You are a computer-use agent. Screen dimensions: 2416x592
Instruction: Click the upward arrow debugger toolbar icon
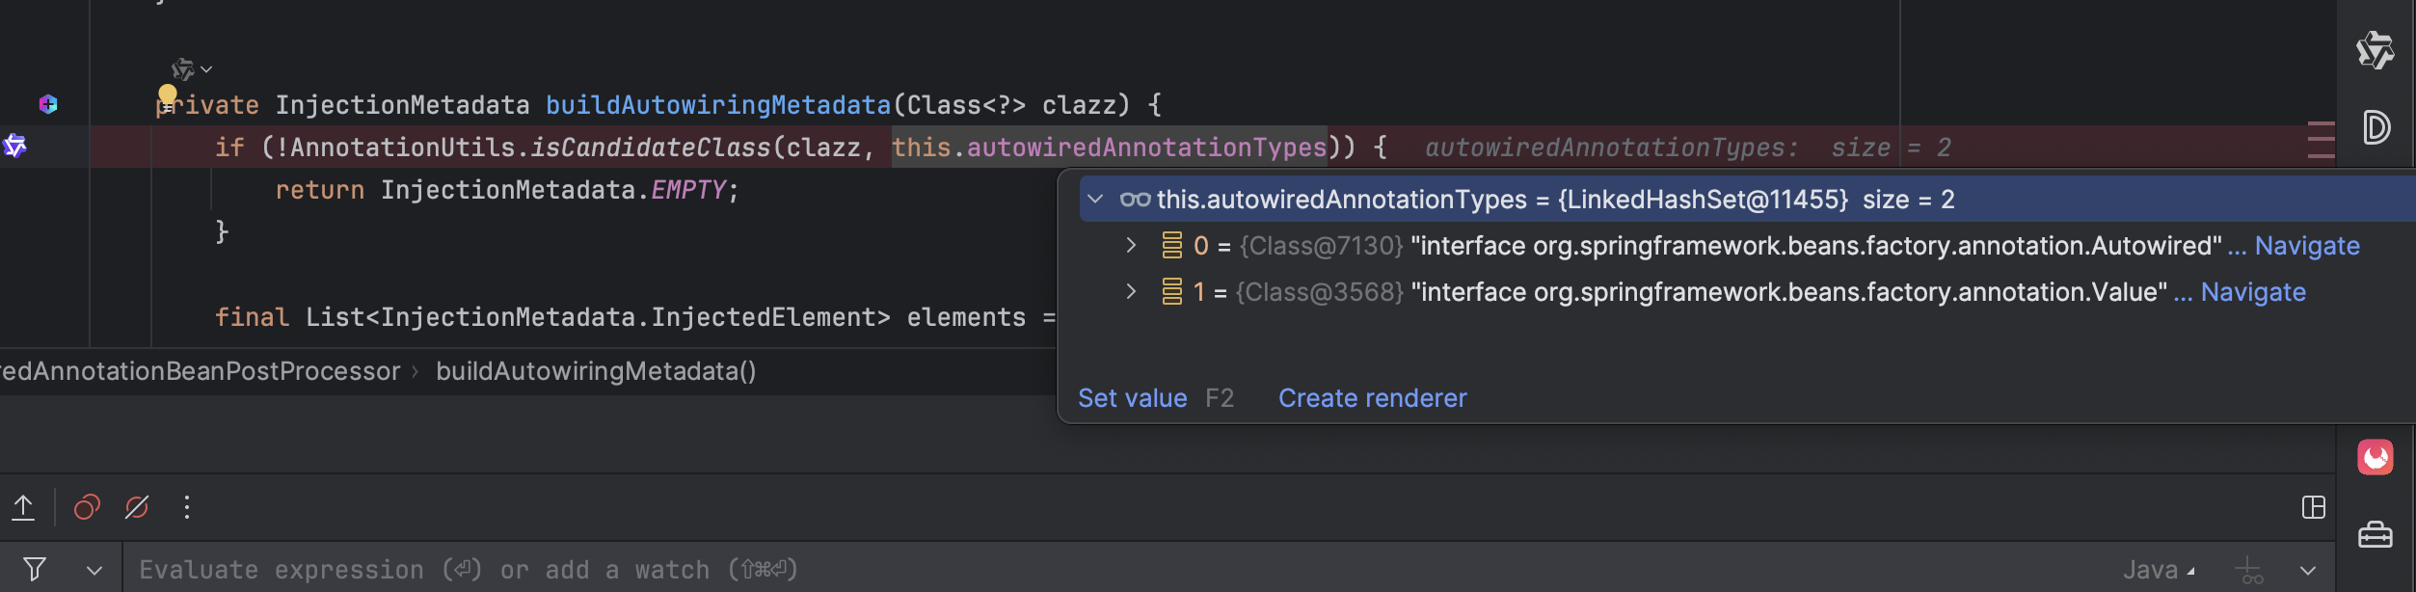23,507
